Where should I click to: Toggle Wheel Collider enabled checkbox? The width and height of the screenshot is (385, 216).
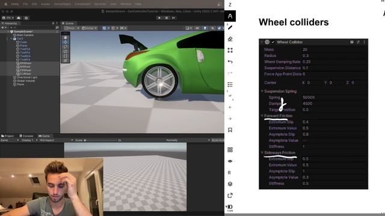click(x=273, y=42)
